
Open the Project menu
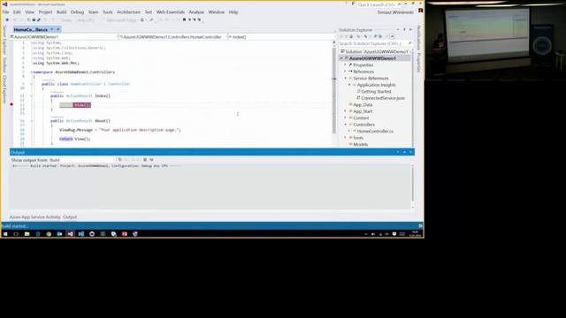click(45, 11)
